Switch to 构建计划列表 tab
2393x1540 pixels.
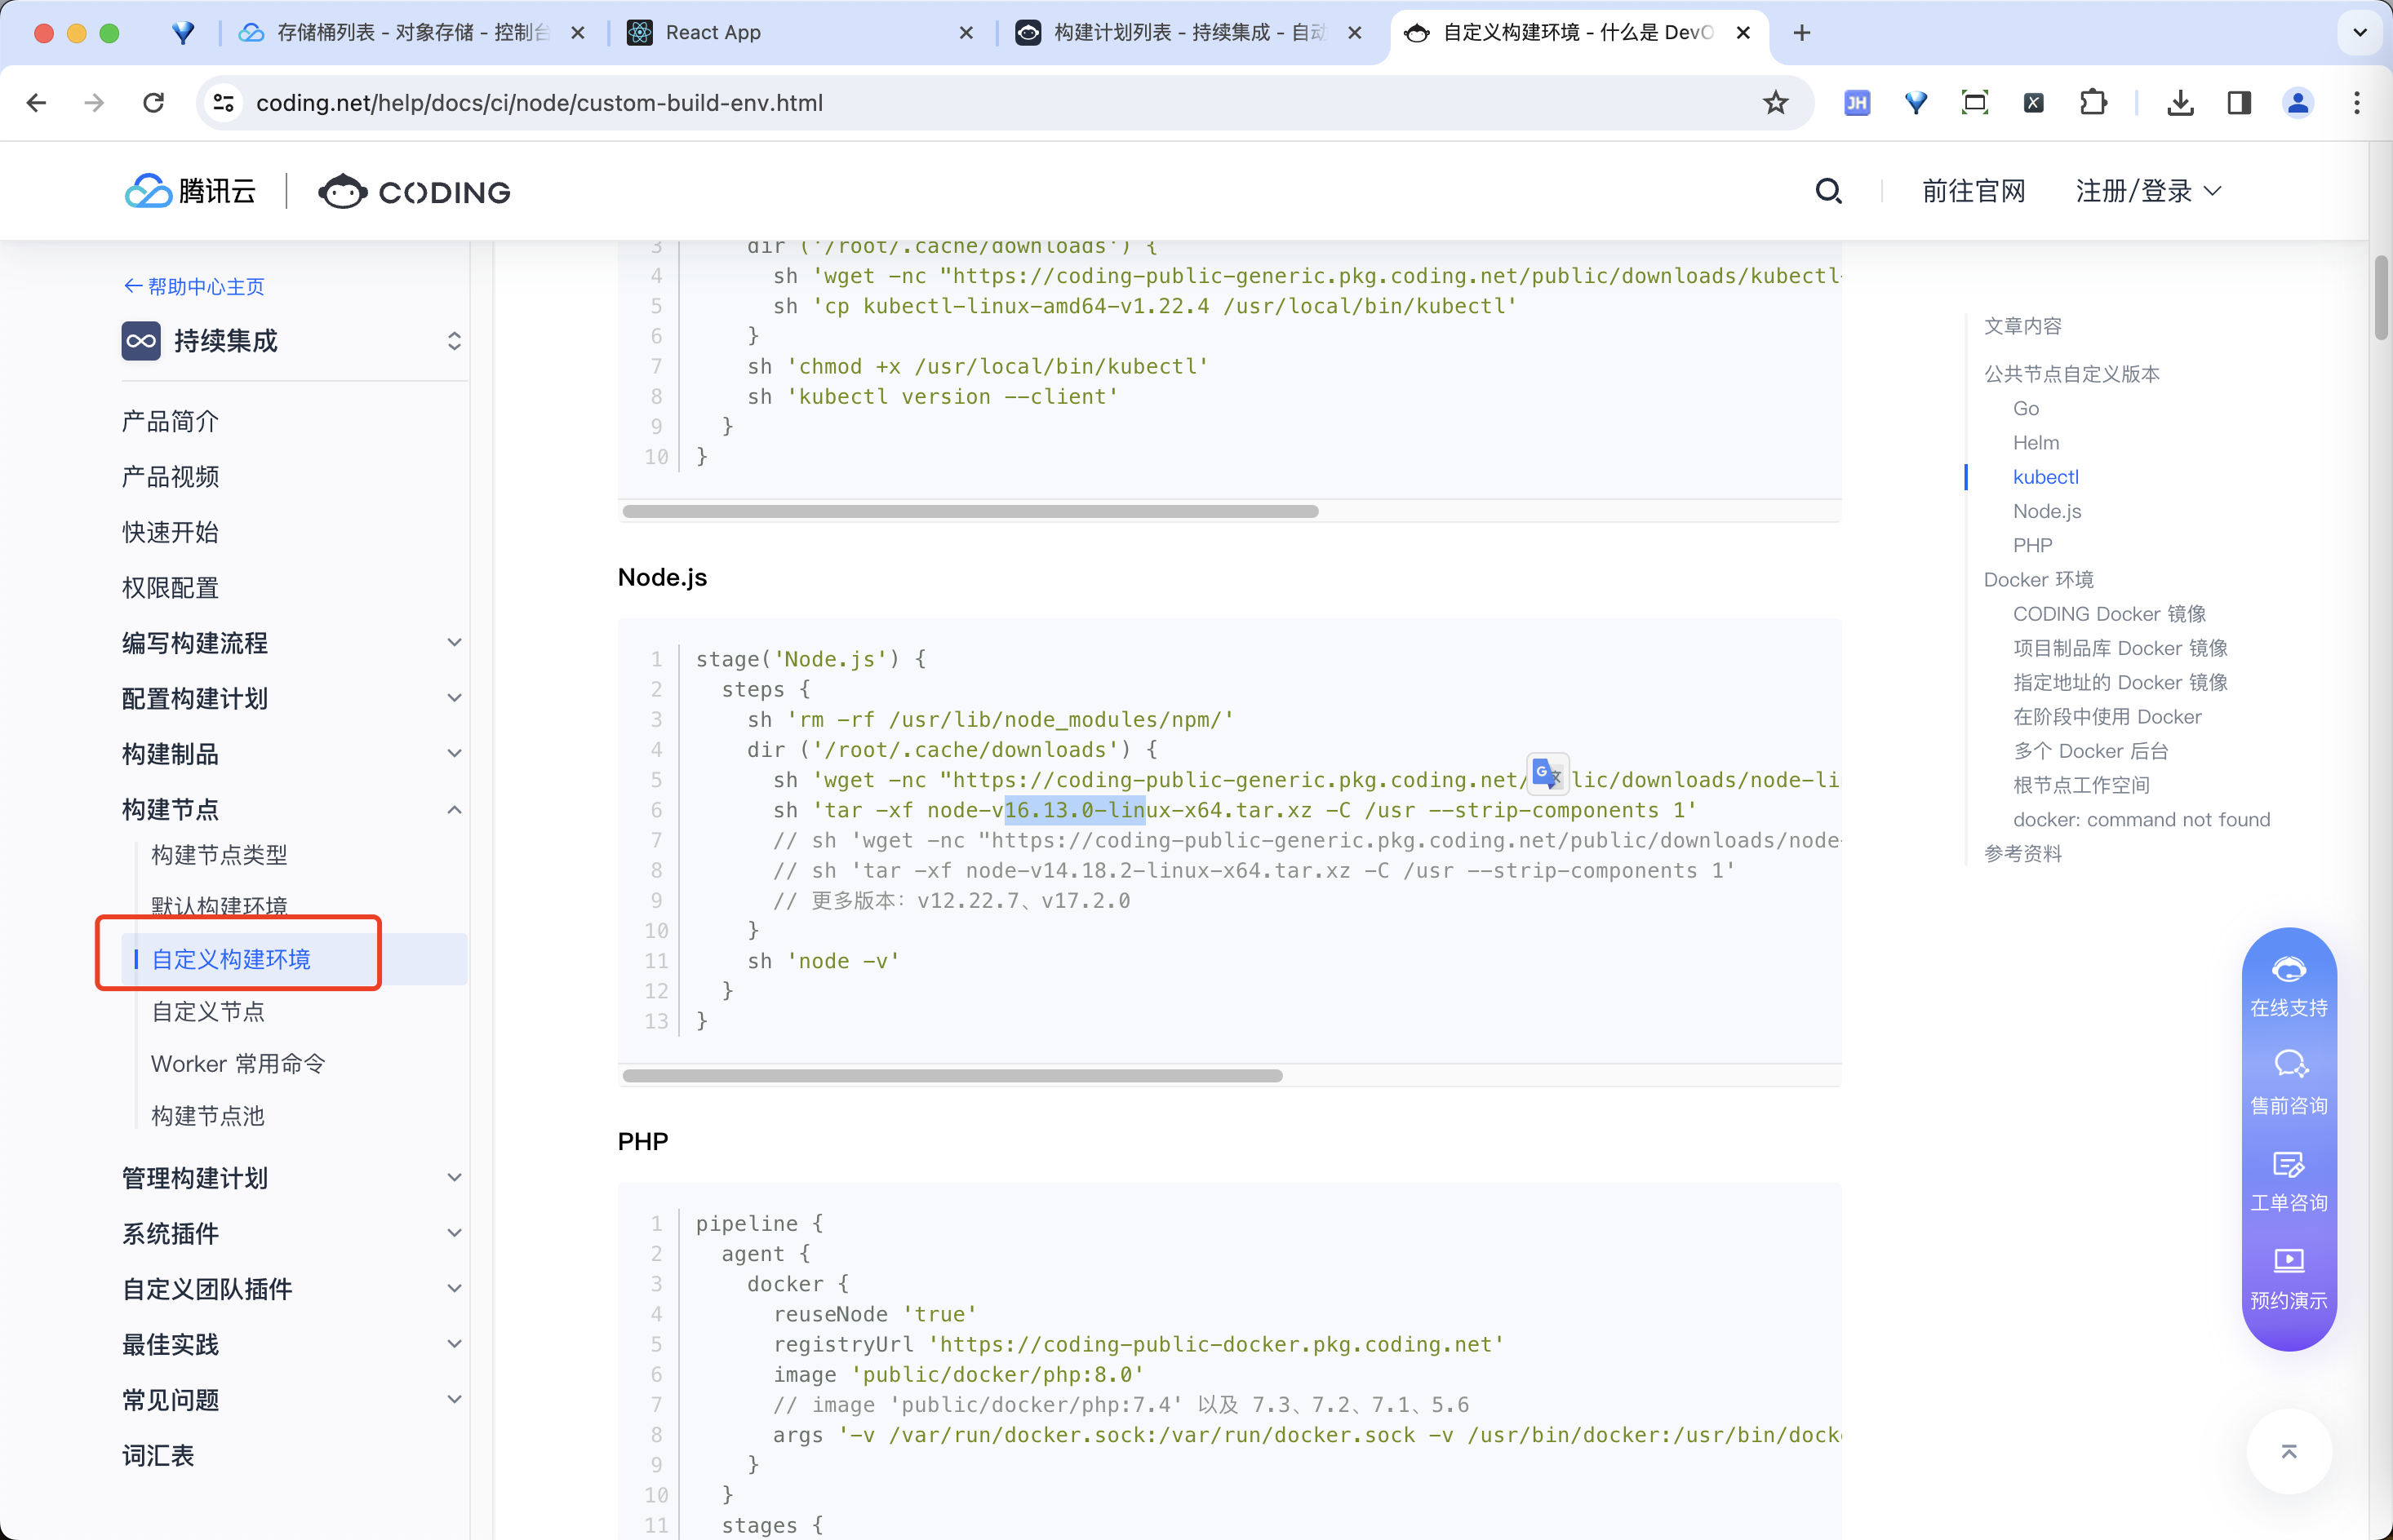[x=1189, y=33]
